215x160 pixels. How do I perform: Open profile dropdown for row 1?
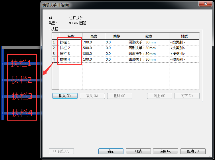148,42
